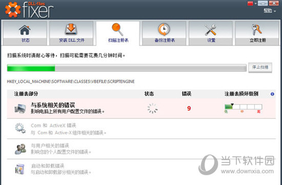Click the registry damage level gauge
Screen dimensions: 282x185
[243, 108]
